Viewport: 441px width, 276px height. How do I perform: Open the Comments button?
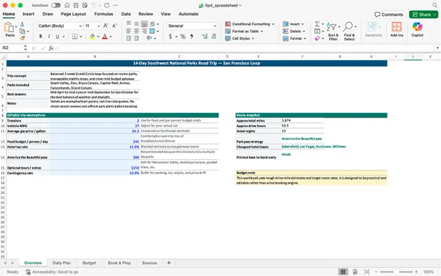click(389, 14)
